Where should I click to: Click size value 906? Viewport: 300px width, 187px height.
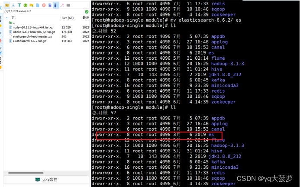pyautogui.click(x=64, y=36)
